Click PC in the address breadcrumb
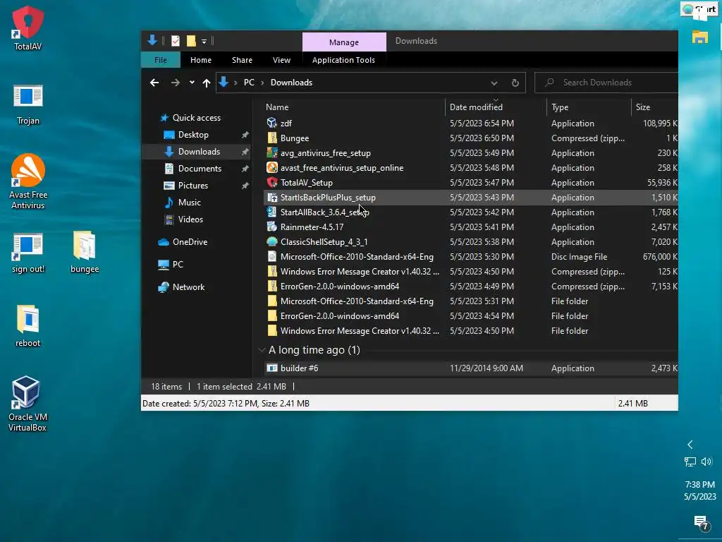Screen dimensions: 722x542 click(x=249, y=83)
